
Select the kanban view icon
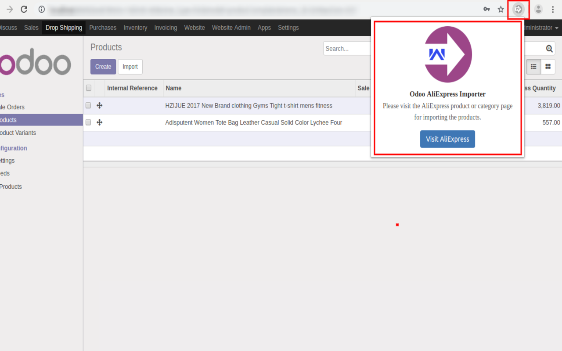coord(547,67)
